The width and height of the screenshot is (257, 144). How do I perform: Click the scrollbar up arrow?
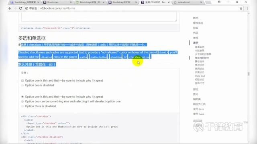click(x=249, y=14)
